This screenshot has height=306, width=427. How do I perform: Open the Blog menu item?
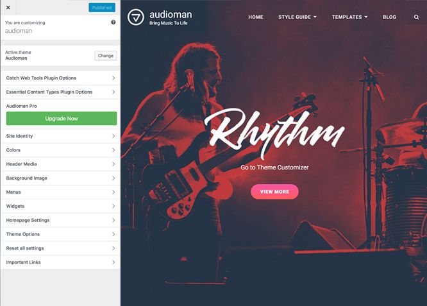point(389,17)
